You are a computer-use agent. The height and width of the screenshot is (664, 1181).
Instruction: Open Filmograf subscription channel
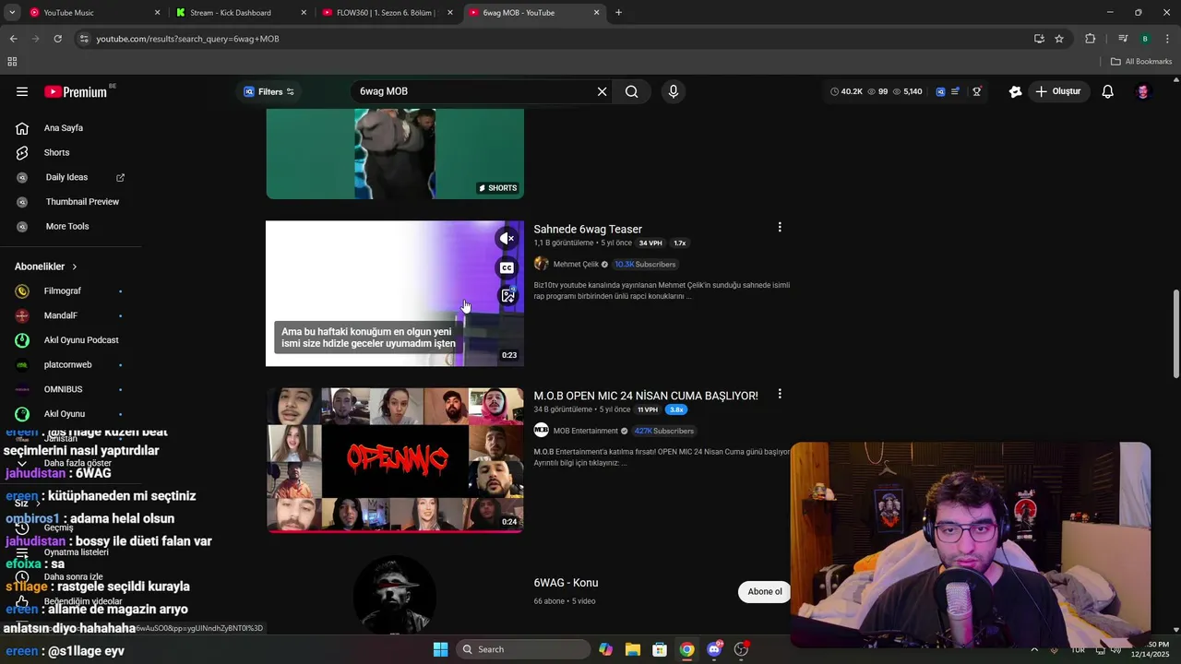point(63,290)
